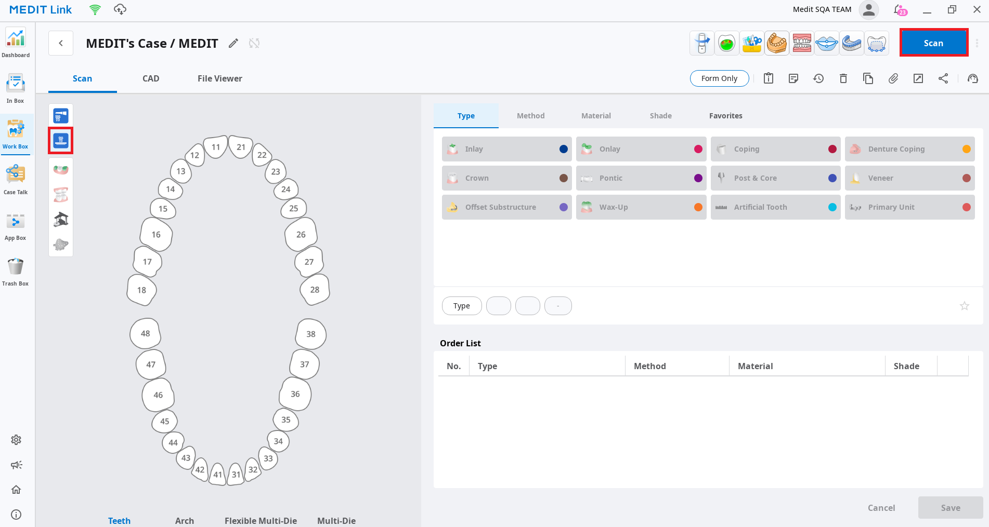Screen dimensions: 989x527
Task: Select tooth 16 on the chart
Action: pyautogui.click(x=156, y=235)
